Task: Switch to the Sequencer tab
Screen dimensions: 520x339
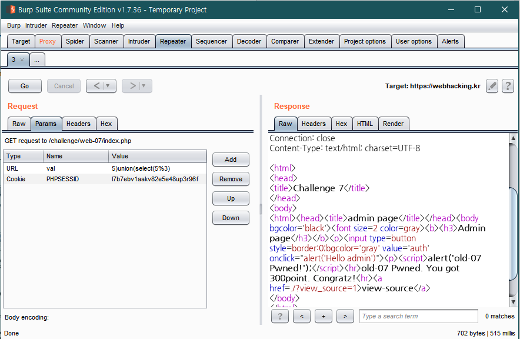Action: coord(212,41)
